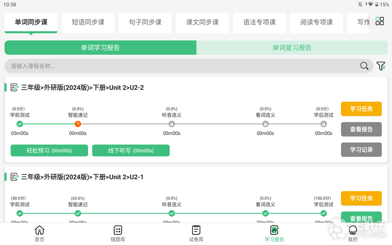Tap 线下听写 (00m00s) button
This screenshot has height=245, width=392.
click(x=131, y=151)
